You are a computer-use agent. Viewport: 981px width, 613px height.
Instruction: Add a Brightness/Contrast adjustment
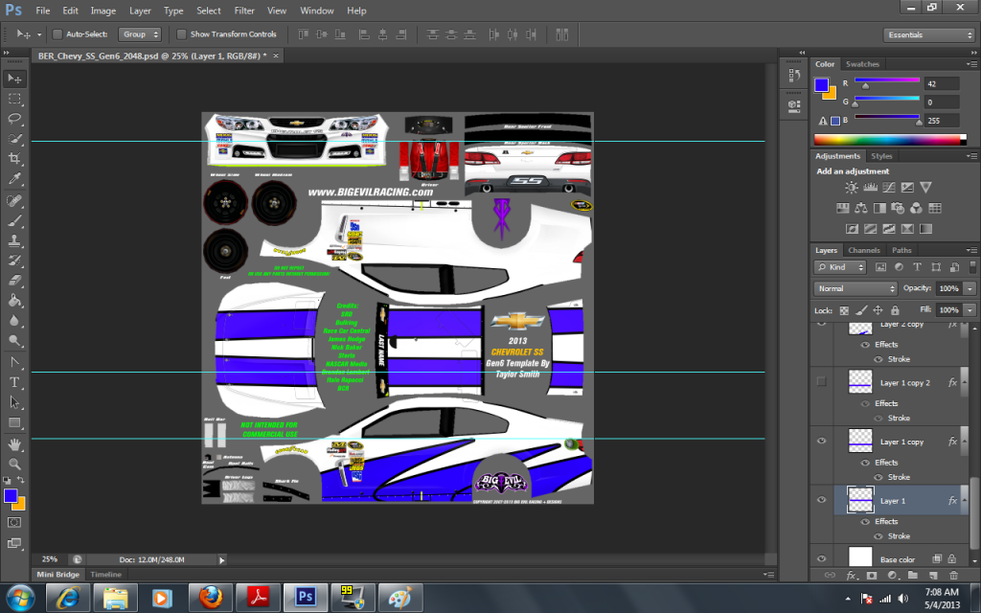[852, 187]
